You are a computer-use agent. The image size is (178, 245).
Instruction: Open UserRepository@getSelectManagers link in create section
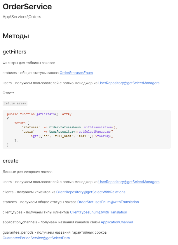pyautogui.click(x=129, y=182)
